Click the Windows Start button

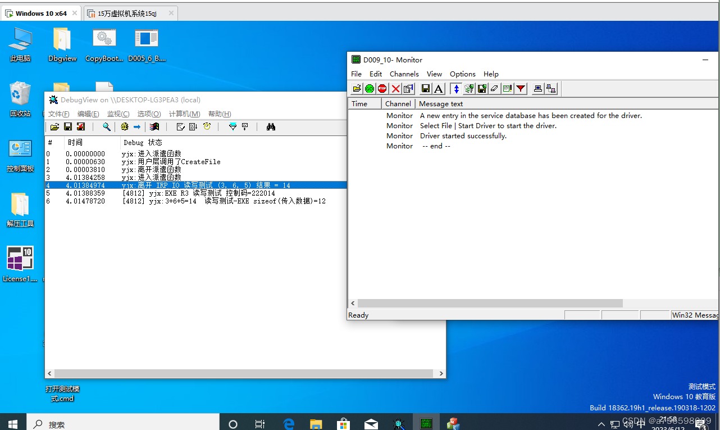coord(12,424)
